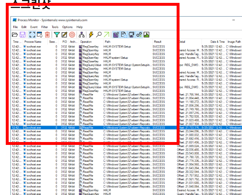Viewport: 242px width, 195px height.
Task: Open Find with the magnifier icon
Action: pos(99,35)
